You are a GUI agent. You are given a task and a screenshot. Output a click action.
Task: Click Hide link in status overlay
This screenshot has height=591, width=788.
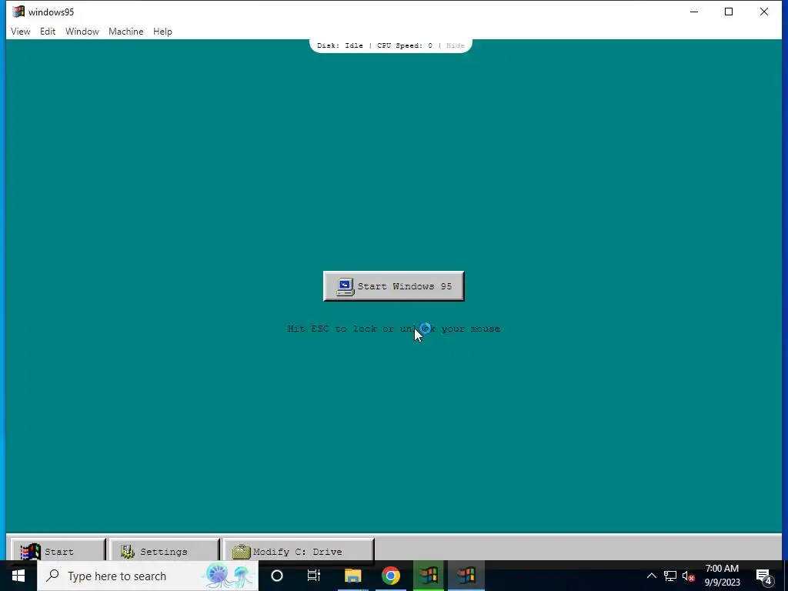click(x=456, y=45)
